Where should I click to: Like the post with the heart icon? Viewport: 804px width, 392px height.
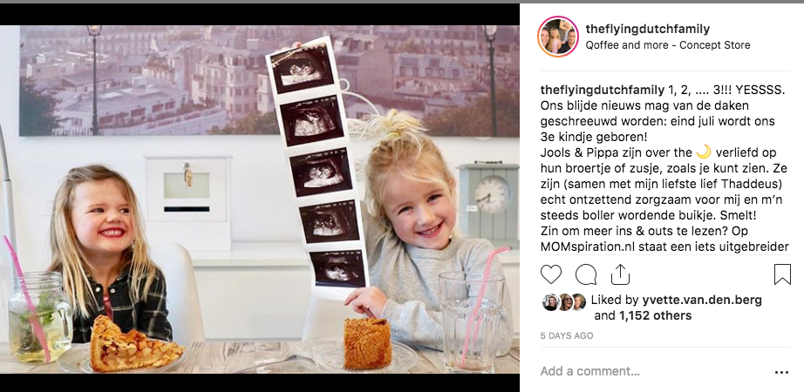point(551,274)
